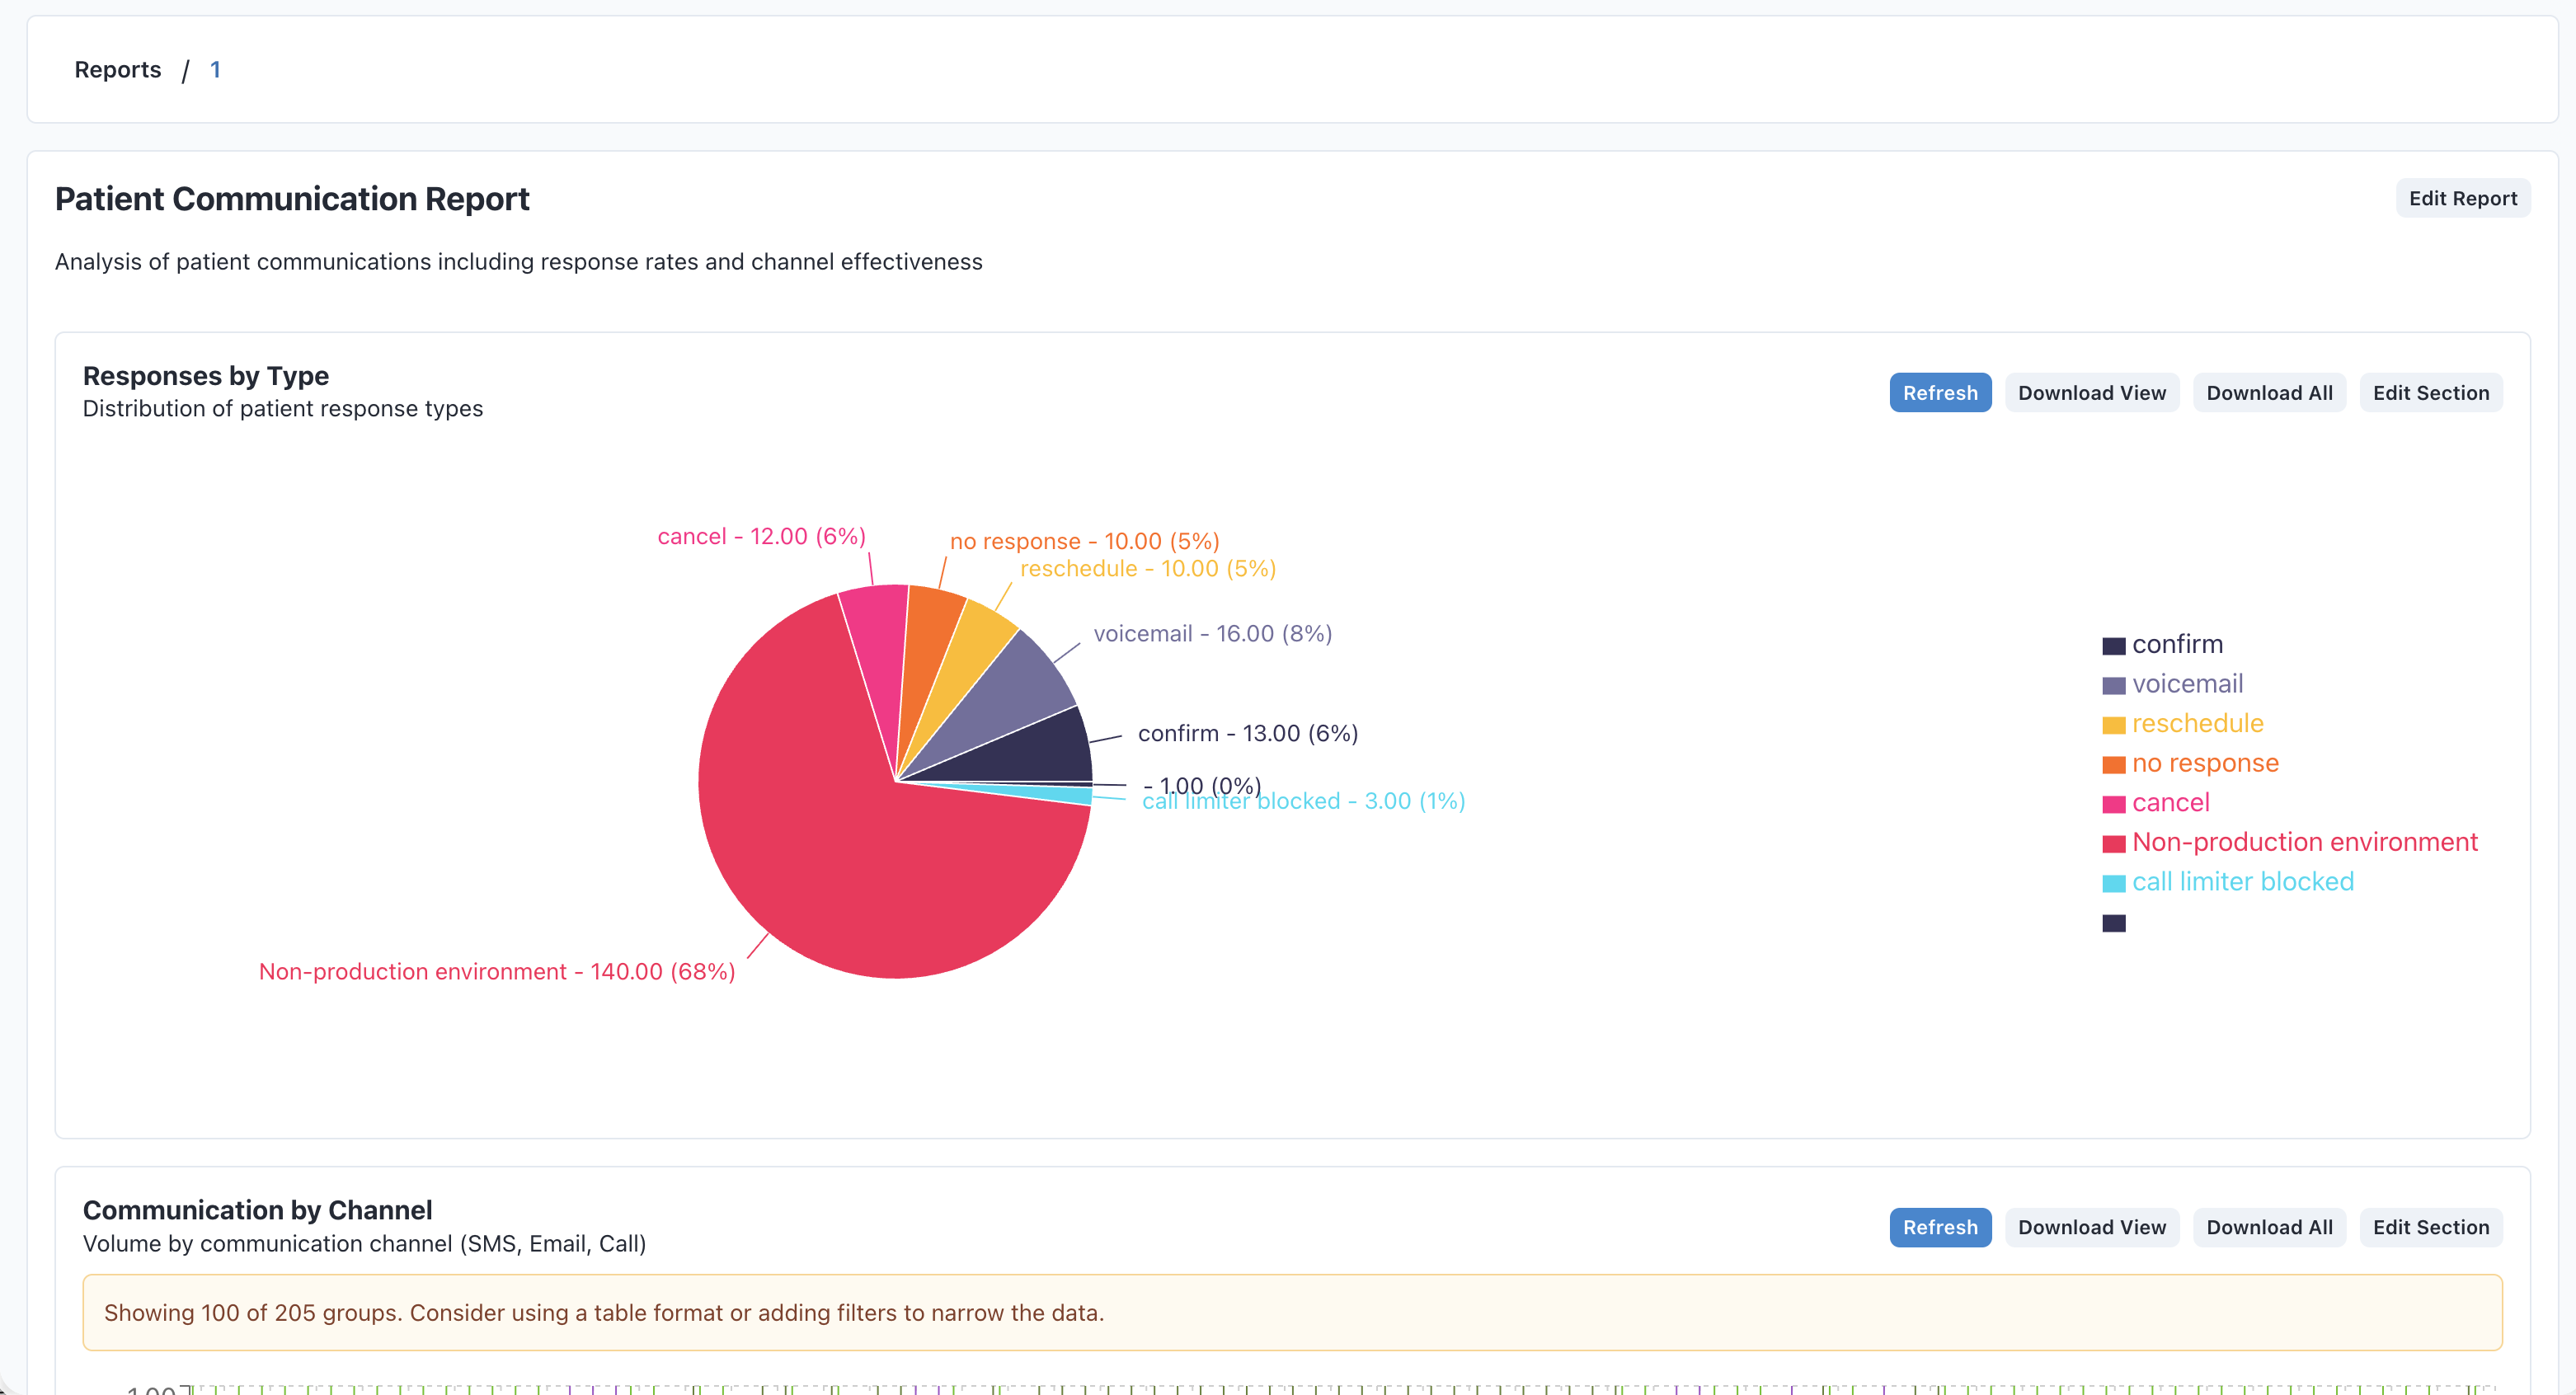Open the Reports breadcrumb link
This screenshot has height=1395, width=2576.
point(118,69)
